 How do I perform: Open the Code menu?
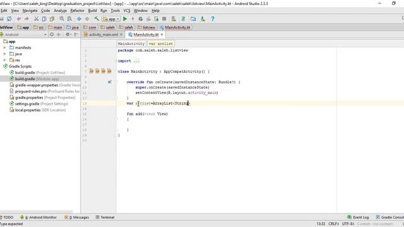(x=45, y=11)
